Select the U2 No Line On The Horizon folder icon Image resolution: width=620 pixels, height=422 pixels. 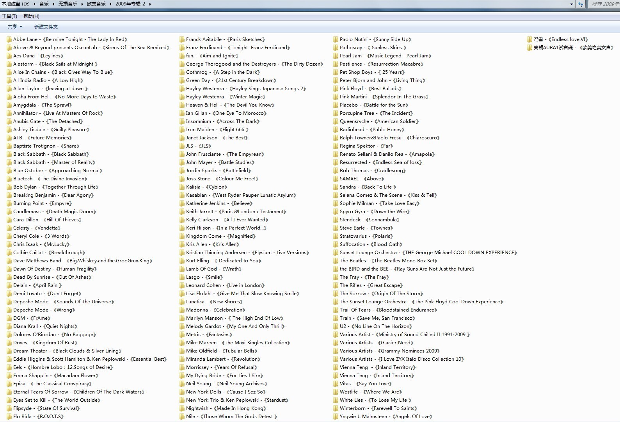[x=336, y=326]
